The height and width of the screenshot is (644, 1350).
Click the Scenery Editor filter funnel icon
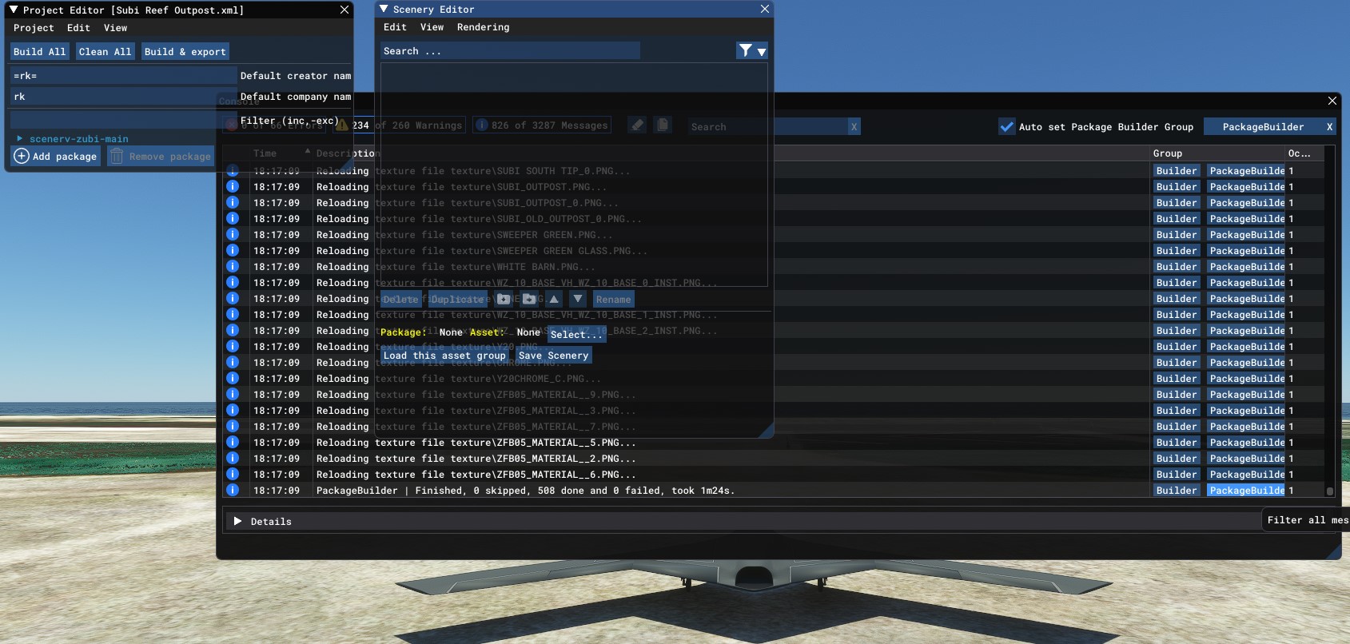[x=745, y=50]
